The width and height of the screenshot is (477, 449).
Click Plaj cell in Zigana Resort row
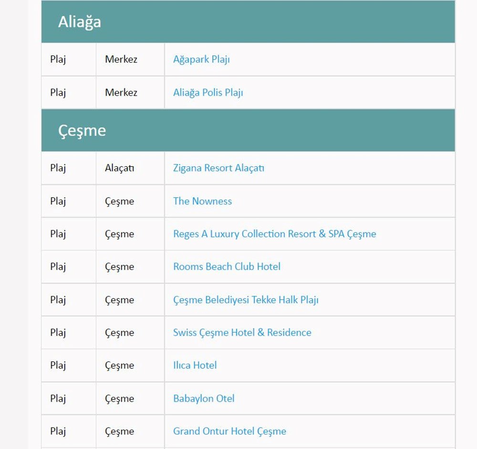click(x=58, y=168)
